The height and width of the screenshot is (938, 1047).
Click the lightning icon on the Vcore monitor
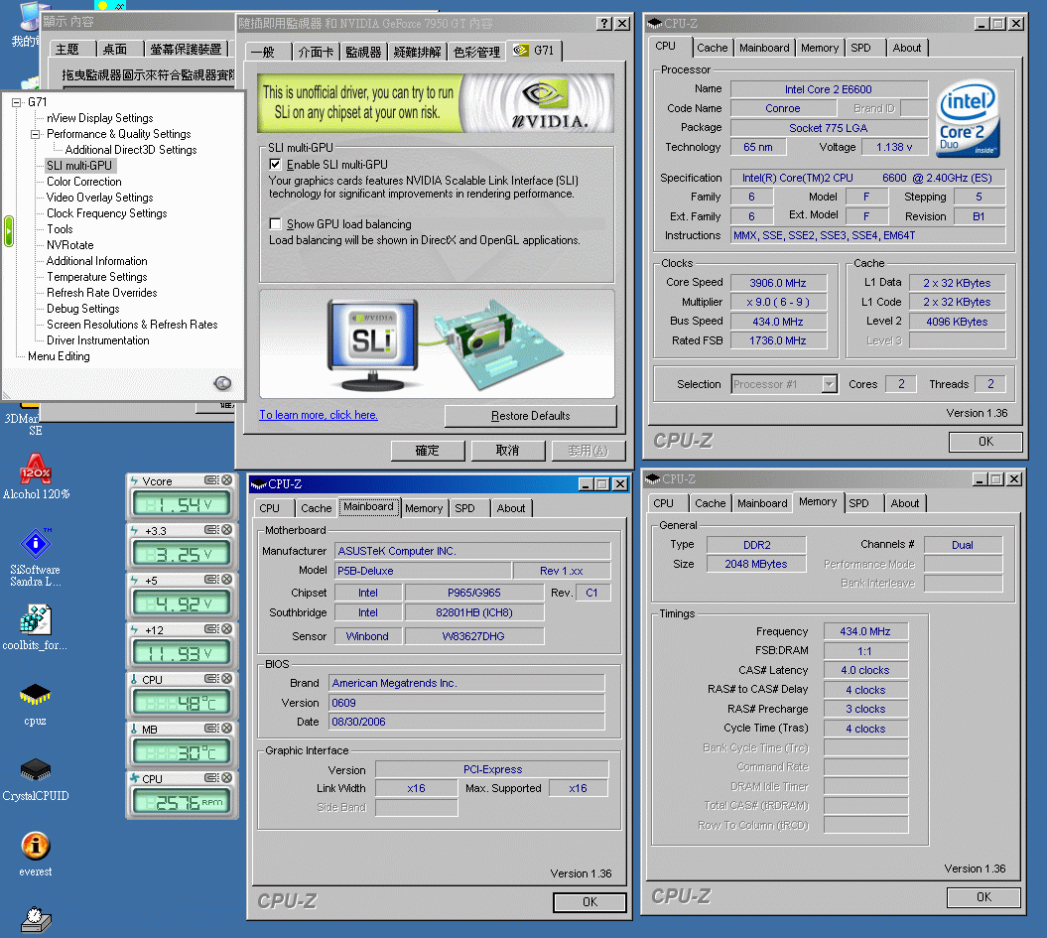(134, 480)
